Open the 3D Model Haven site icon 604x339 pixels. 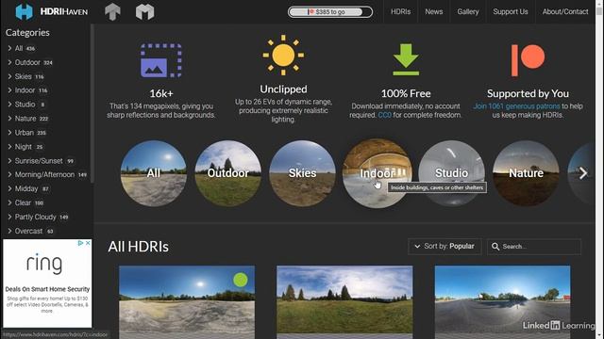144,12
